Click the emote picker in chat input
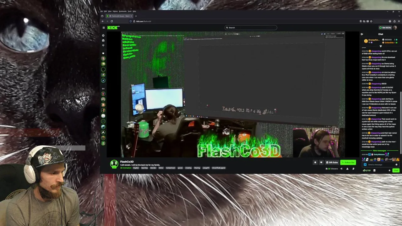The width and height of the screenshot is (402, 226). point(396,164)
